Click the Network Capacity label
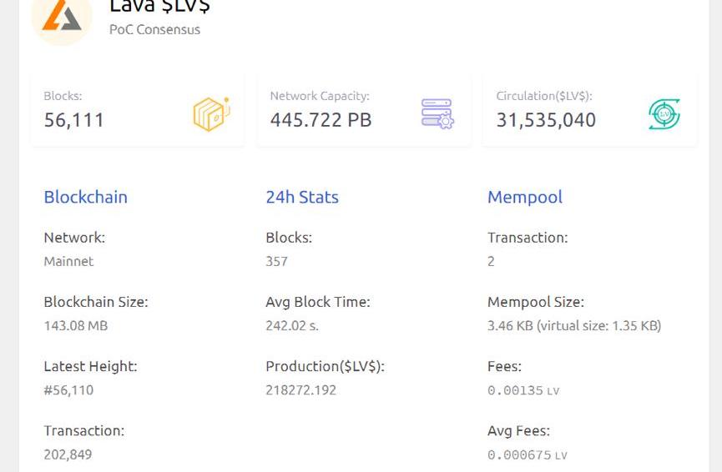Viewport: 722px width, 472px height. [x=320, y=96]
